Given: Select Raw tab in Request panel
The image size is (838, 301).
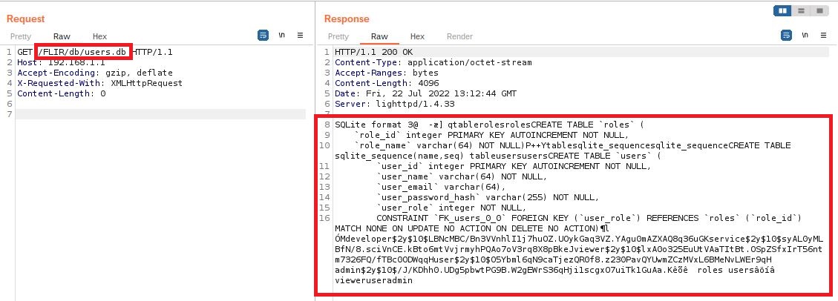Looking at the screenshot, I should pyautogui.click(x=62, y=36).
